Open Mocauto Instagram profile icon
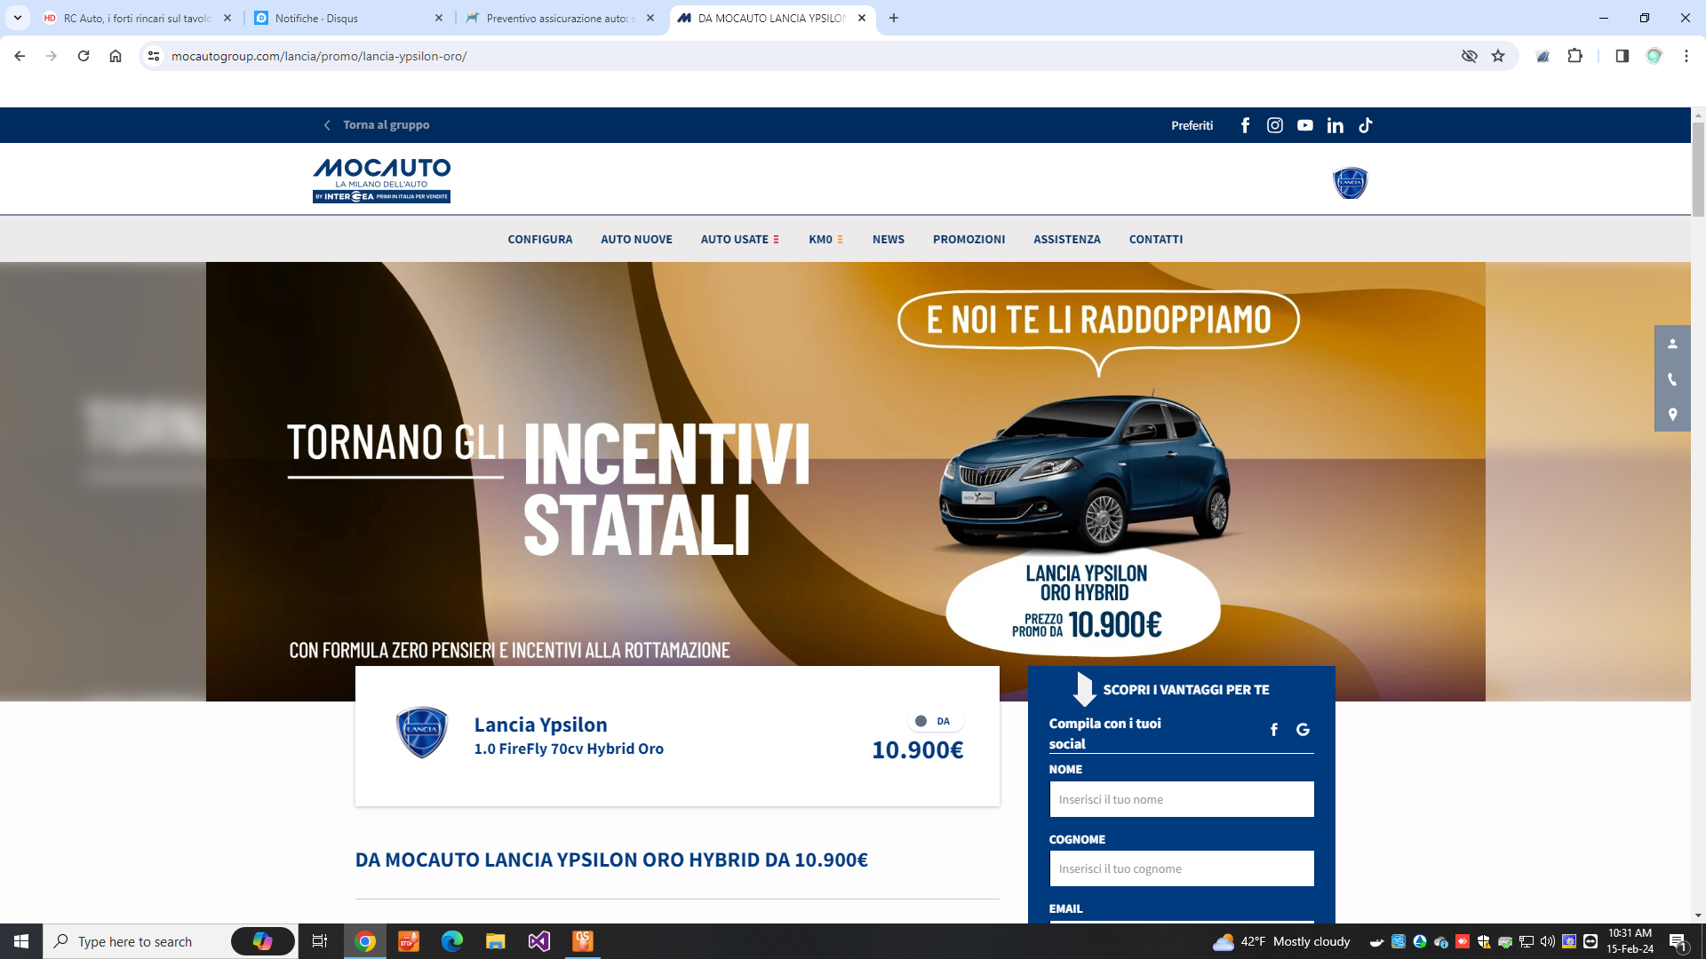The height and width of the screenshot is (959, 1706). coord(1275,125)
